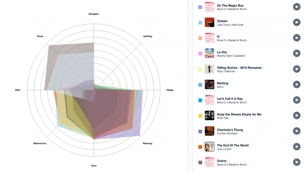Play The End Of The World
Screen dimensions: 305x171
click(x=296, y=146)
